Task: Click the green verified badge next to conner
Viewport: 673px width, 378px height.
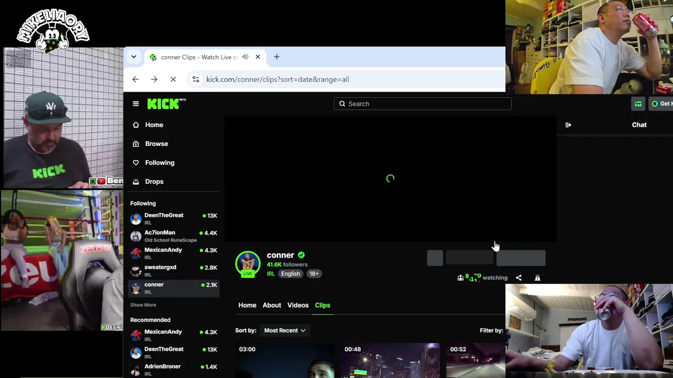Action: point(301,255)
